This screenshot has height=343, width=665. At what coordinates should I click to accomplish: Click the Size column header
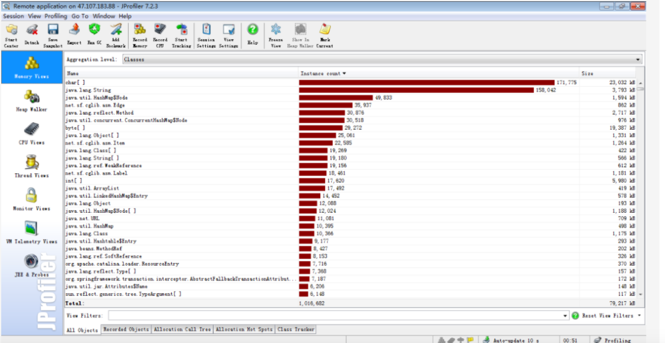click(x=607, y=74)
